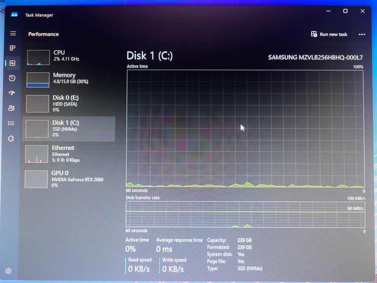Click the SAMSUNG MZVLB256HBHQ-000L7 model name
The width and height of the screenshot is (377, 283).
coord(315,57)
